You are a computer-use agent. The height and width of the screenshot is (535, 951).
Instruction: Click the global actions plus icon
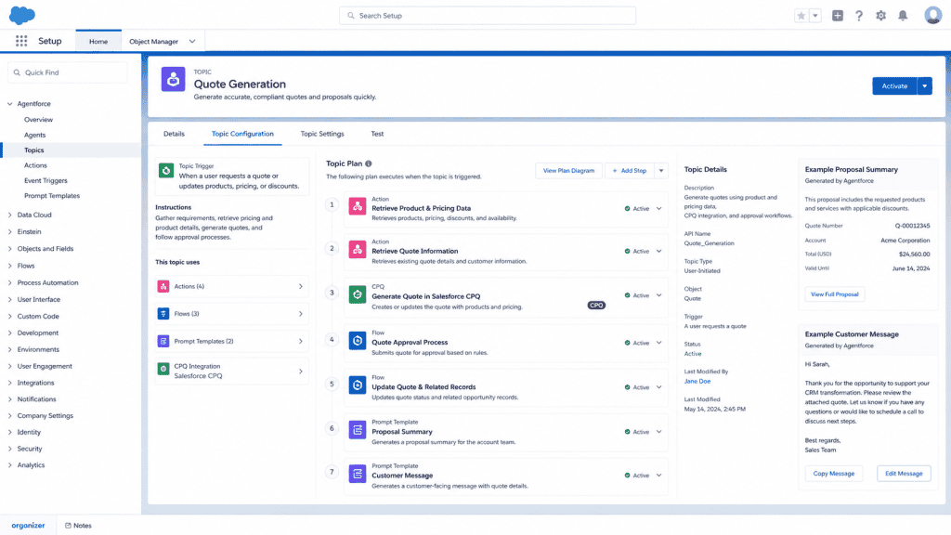(837, 16)
